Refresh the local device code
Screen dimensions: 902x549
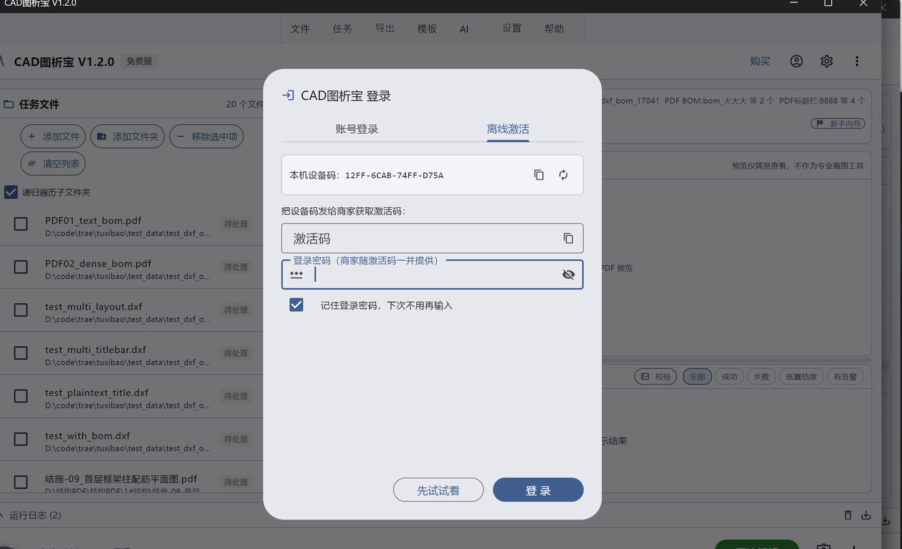tap(563, 175)
